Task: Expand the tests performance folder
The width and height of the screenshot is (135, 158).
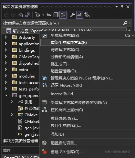Action: 6,89
